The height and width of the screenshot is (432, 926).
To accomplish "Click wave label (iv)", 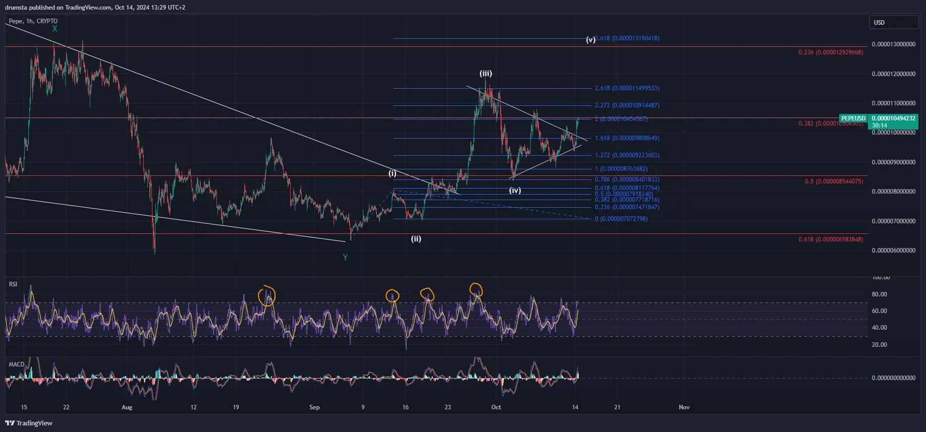I will 515,191.
